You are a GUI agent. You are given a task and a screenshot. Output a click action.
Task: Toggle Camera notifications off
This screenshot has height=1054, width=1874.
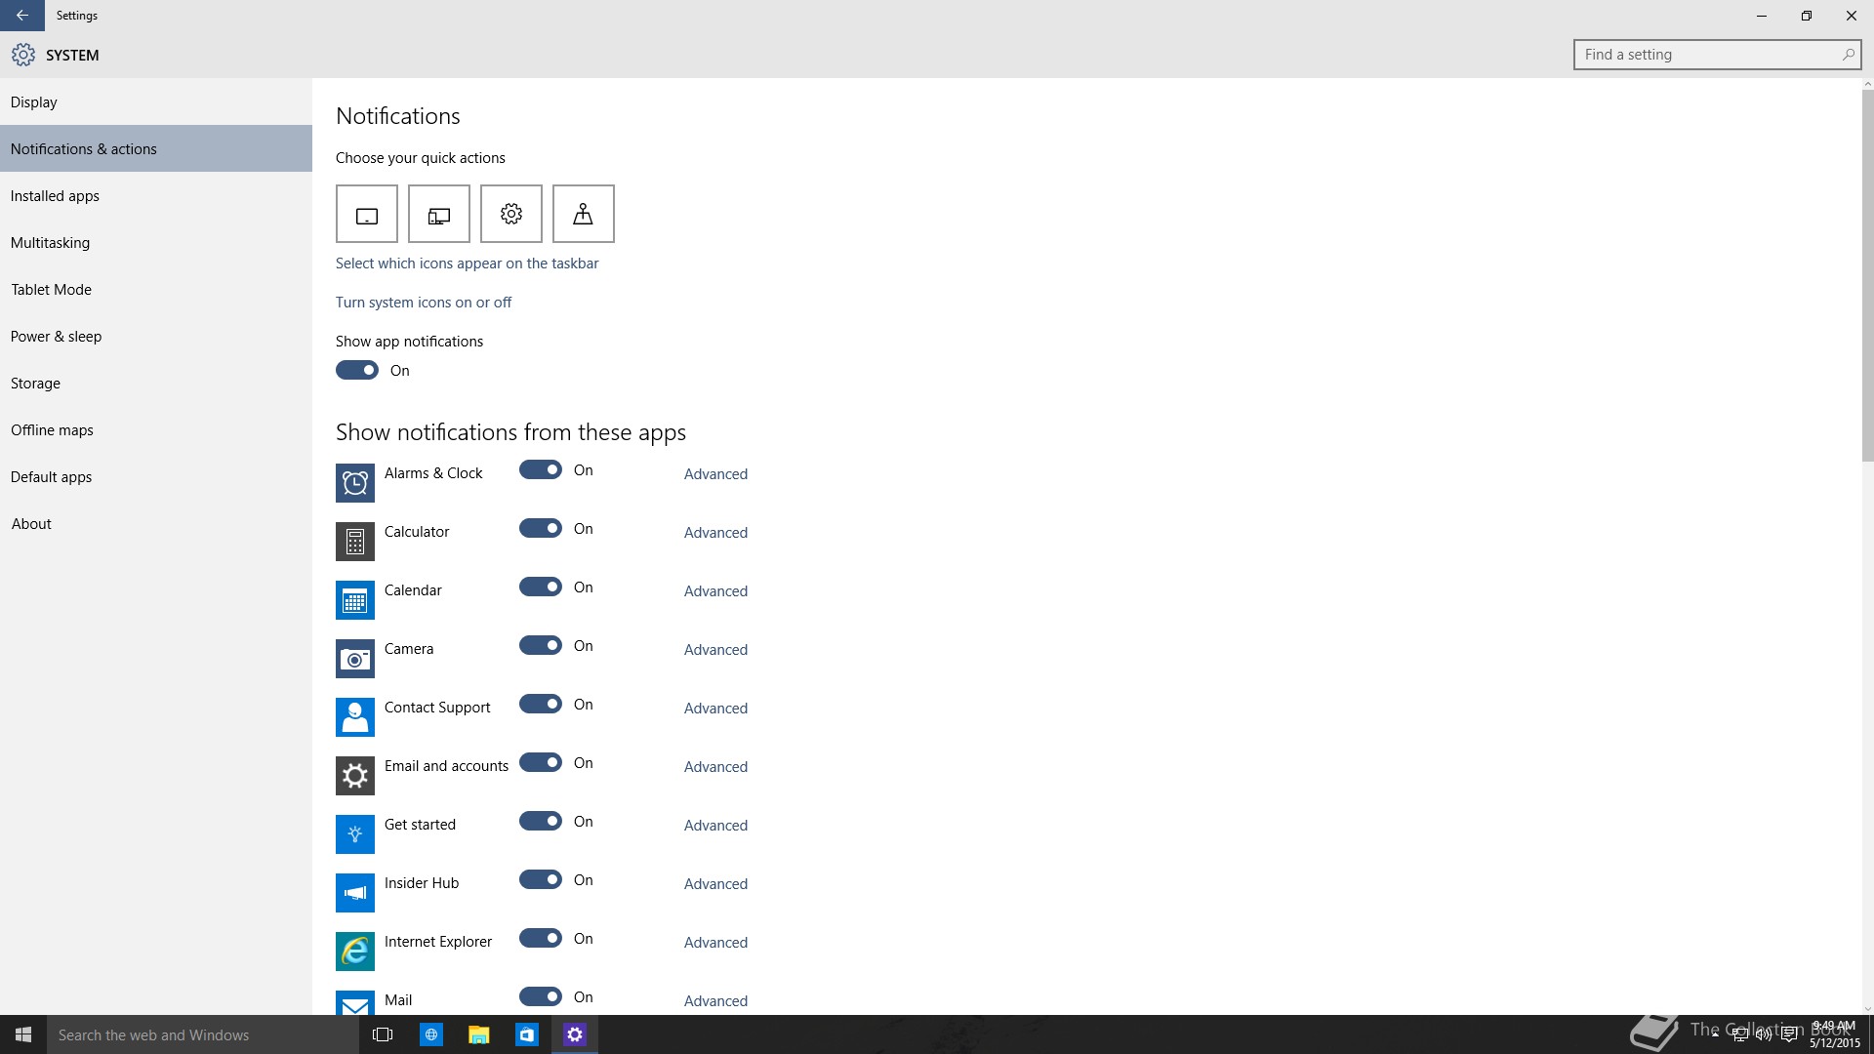coord(541,645)
